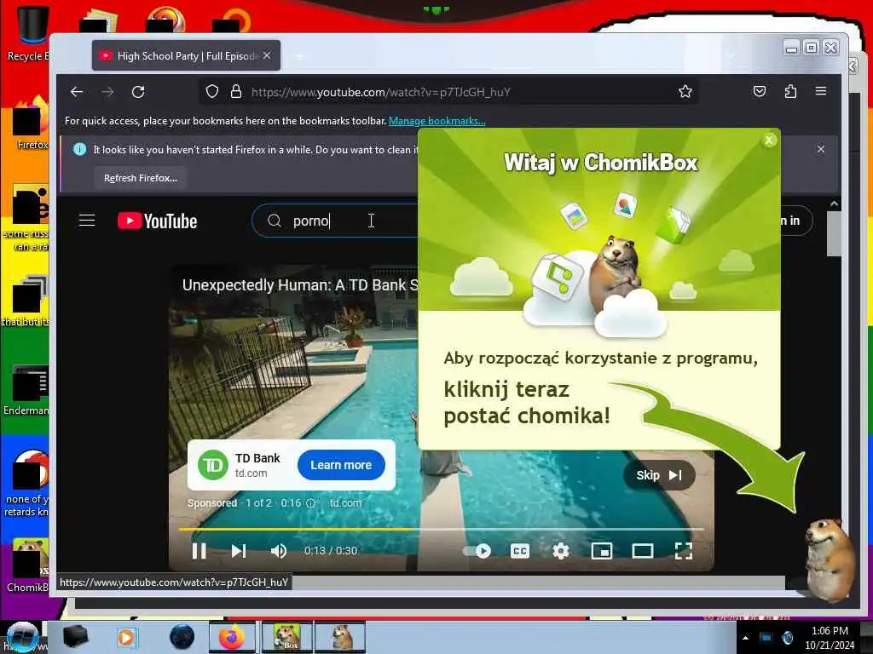This screenshot has width=873, height=654.
Task: Click the ad title Unexpectedly Human
Action: [299, 285]
